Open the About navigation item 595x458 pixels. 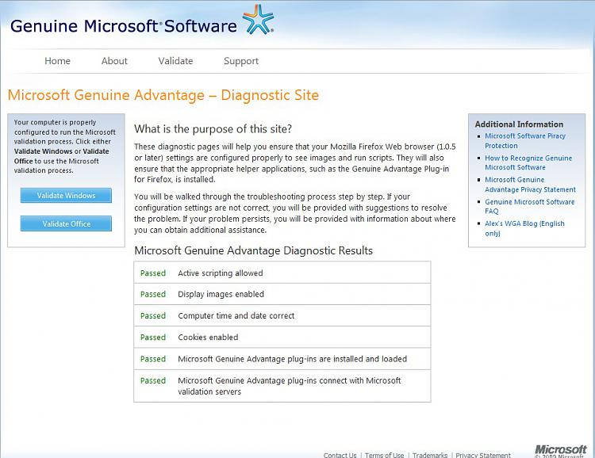(114, 61)
